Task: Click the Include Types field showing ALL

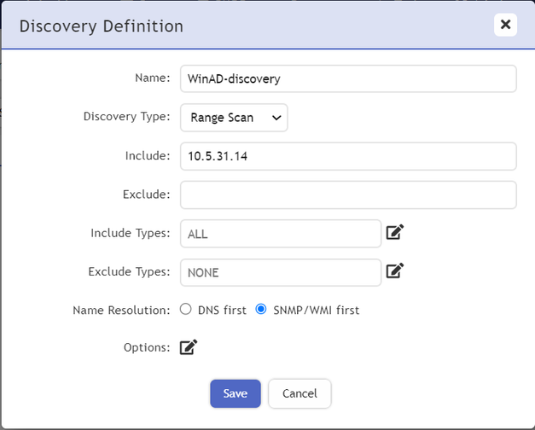Action: 280,233
